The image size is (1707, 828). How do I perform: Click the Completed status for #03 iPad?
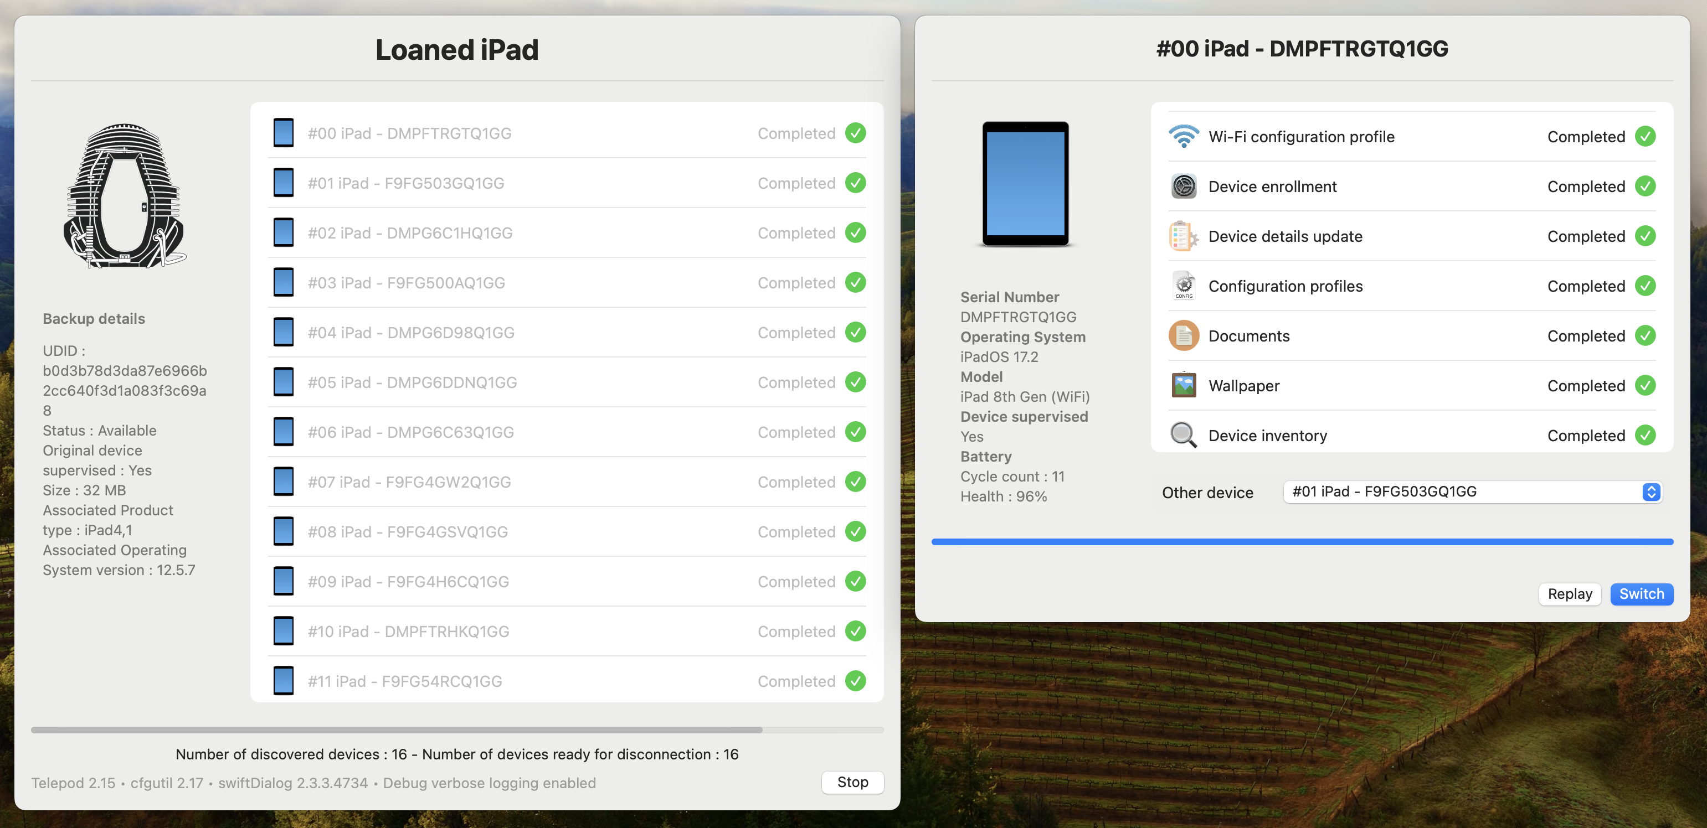tap(796, 283)
